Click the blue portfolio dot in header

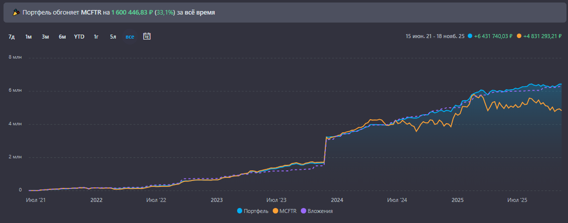pos(470,36)
